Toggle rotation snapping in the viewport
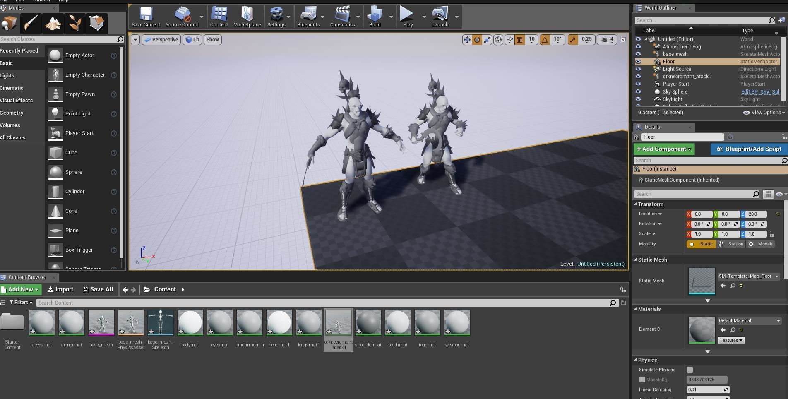Screen dimensions: 788x399 [545, 40]
